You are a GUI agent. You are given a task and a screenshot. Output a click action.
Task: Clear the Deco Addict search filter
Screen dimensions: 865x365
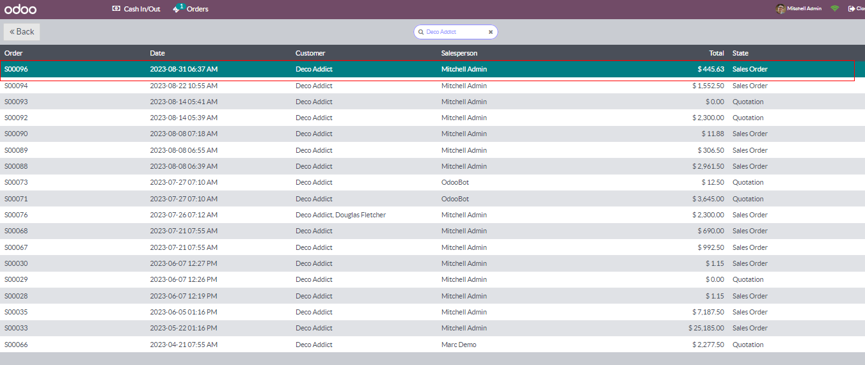click(491, 32)
